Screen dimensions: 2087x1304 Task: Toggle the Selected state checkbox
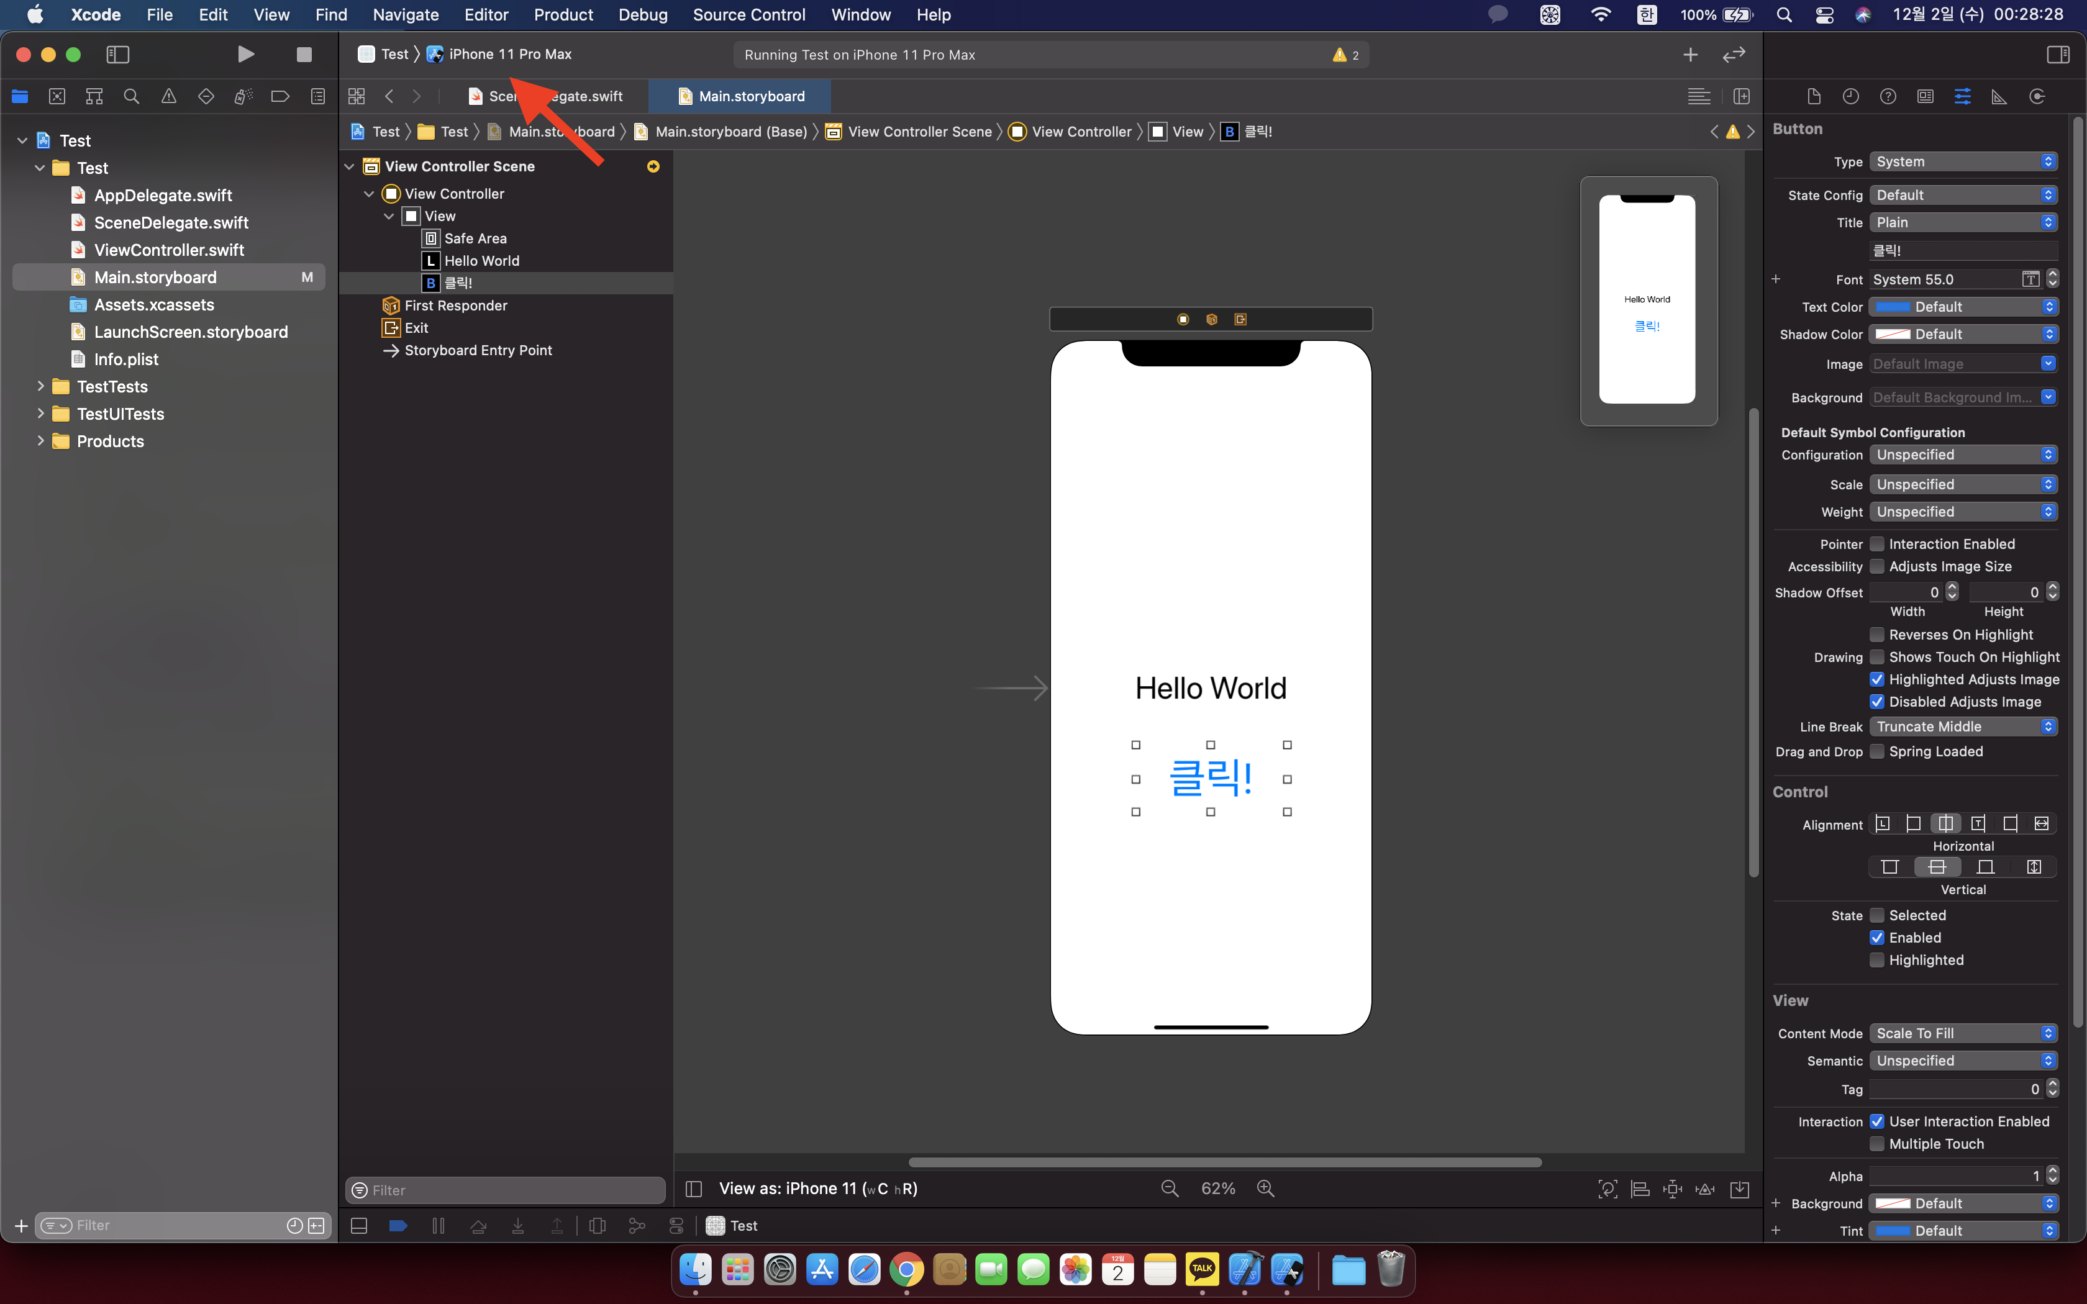(x=1876, y=916)
